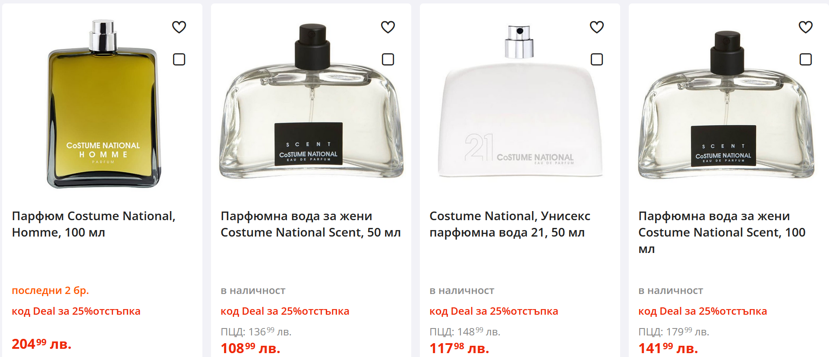829x357 pixels.
Task: Click the 141.99 лв. price
Action: (x=668, y=348)
